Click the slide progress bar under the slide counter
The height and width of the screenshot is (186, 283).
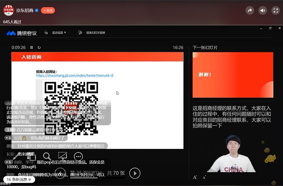[97, 178]
